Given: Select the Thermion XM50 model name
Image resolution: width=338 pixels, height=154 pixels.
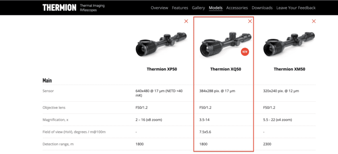Looking at the screenshot, I should pyautogui.click(x=290, y=69).
